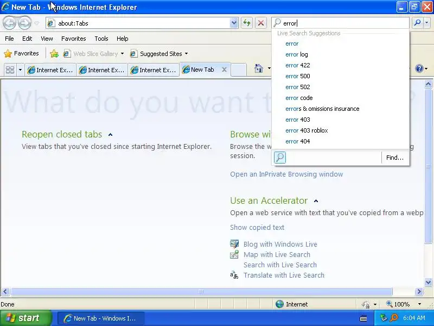Choose the 'error code' suggestion
The image size is (434, 326).
pos(340,98)
